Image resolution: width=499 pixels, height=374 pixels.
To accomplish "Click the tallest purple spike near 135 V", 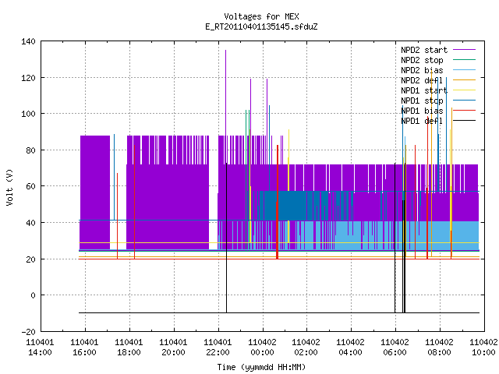I will (225, 92).
